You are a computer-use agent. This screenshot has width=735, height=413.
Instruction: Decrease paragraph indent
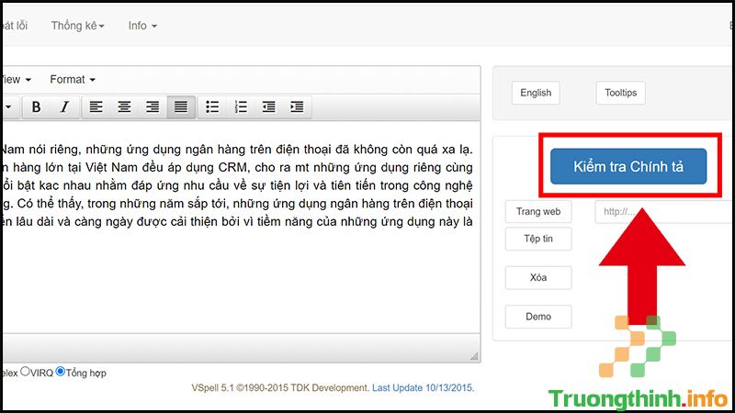[x=268, y=107]
